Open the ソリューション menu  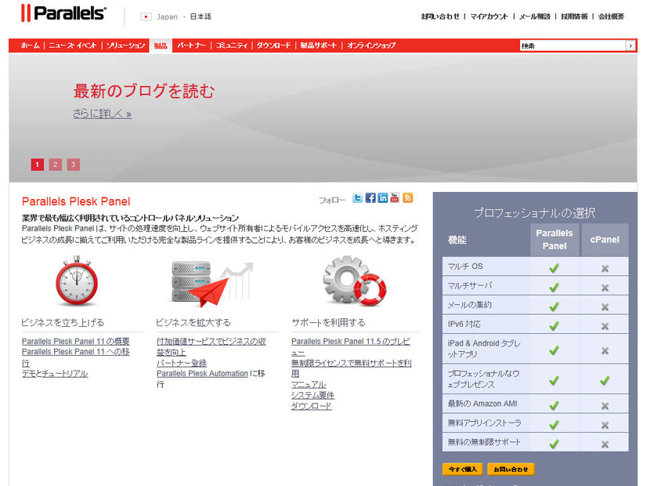(125, 45)
